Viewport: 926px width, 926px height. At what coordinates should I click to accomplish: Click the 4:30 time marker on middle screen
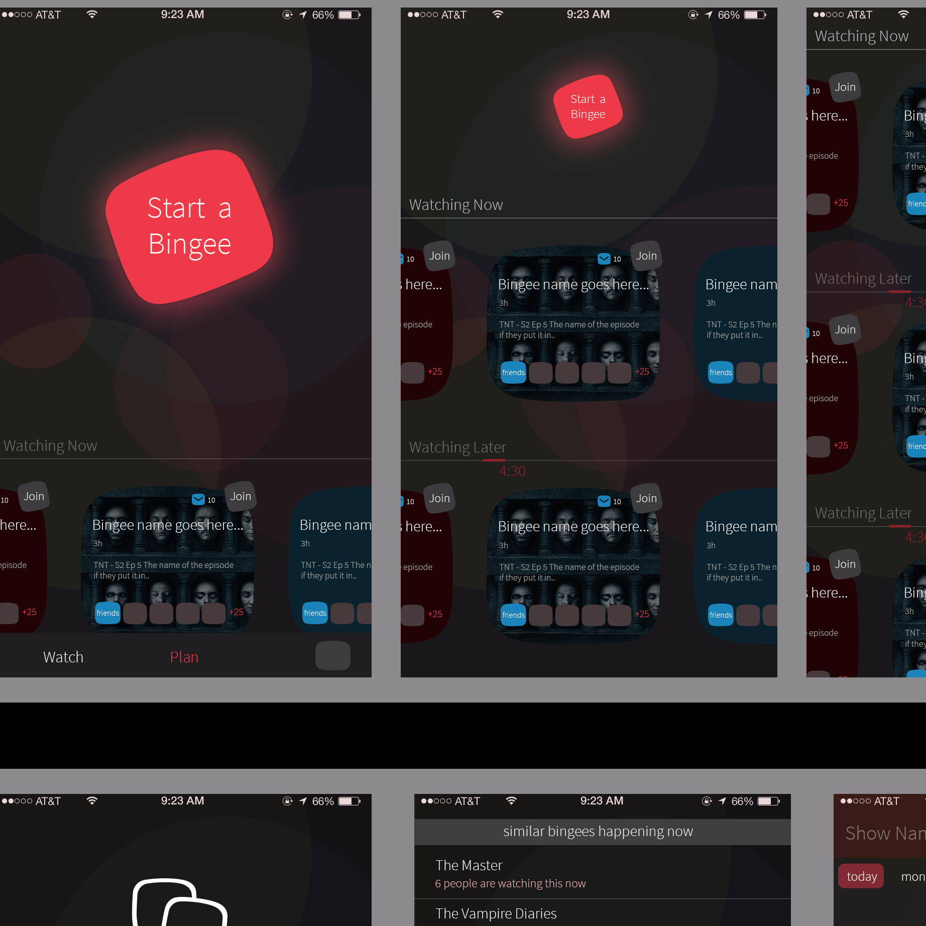[512, 471]
